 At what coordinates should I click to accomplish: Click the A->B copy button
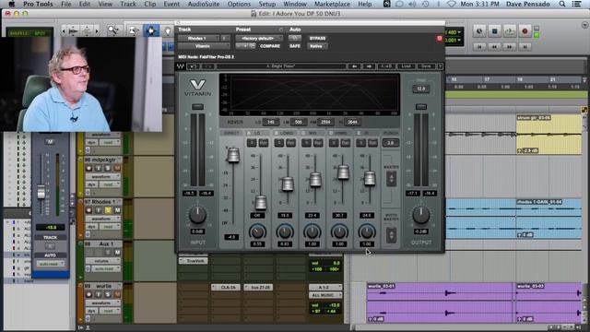coord(387,66)
